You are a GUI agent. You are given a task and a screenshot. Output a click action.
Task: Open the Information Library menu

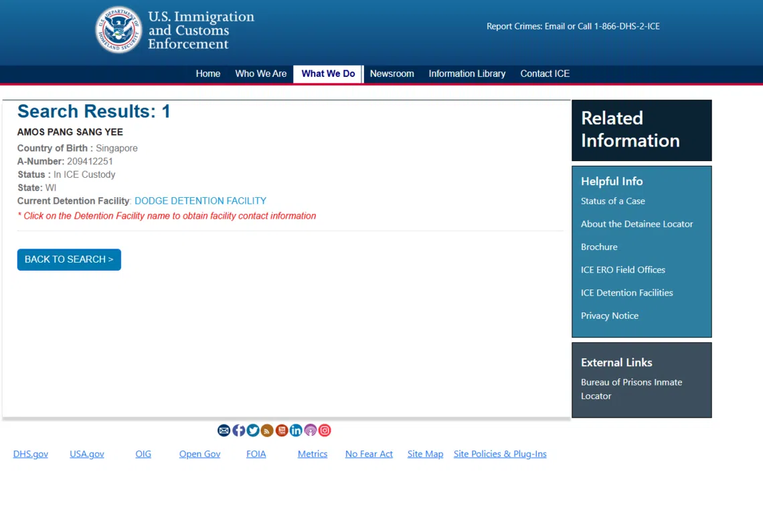(467, 74)
